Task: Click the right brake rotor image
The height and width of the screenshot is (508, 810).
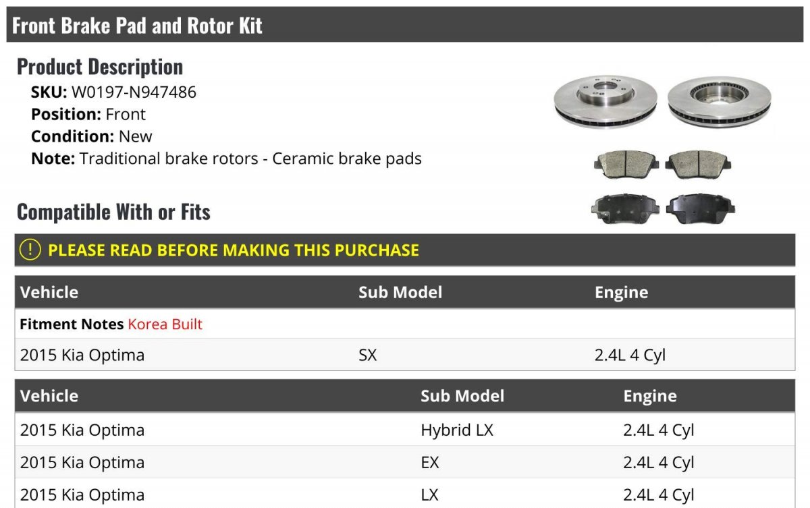Action: (719, 101)
